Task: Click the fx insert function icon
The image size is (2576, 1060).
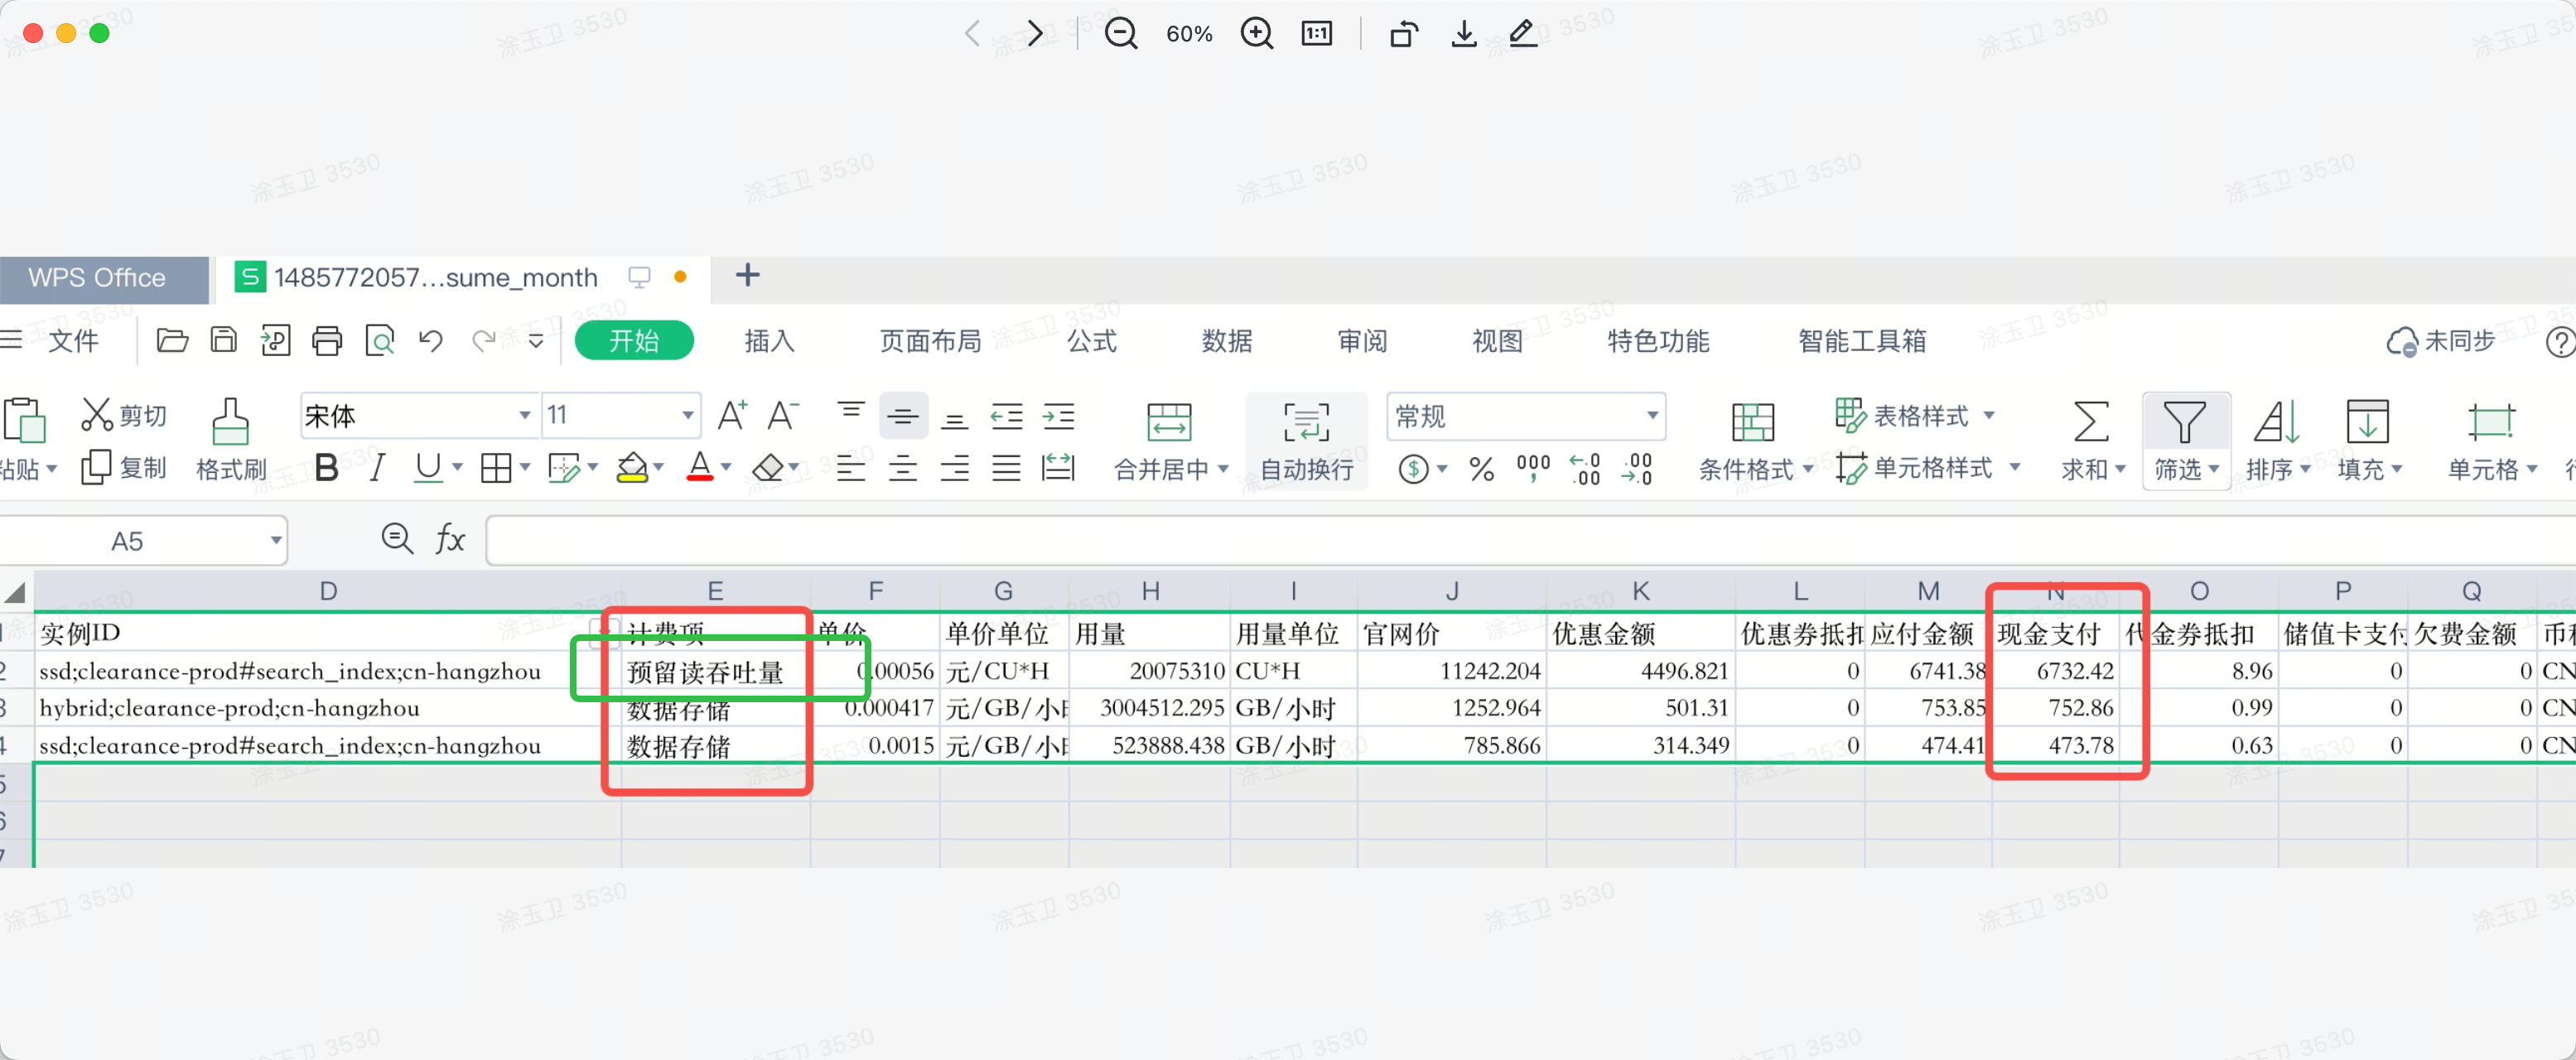Action: tap(450, 540)
